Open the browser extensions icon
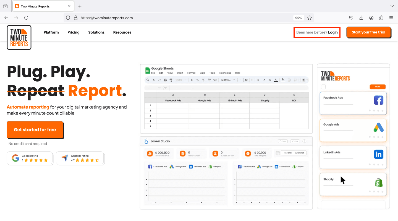Screen dimensions: 398x221 (x=381, y=18)
